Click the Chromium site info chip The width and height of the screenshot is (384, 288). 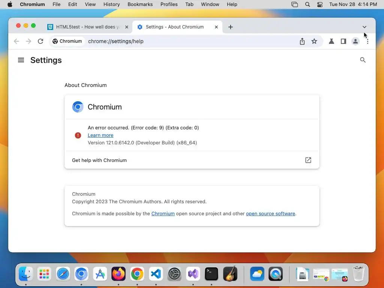click(67, 41)
